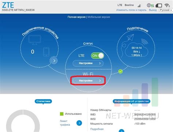The width and height of the screenshot is (173, 132).
Task: Check the signal strength bars icon
Action: (139, 5)
